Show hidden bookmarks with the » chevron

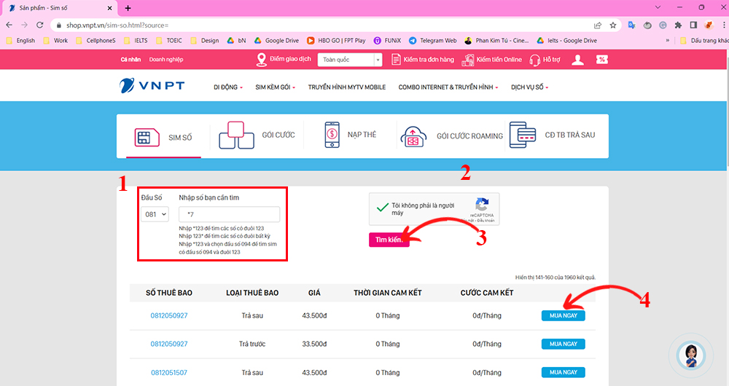pos(668,40)
